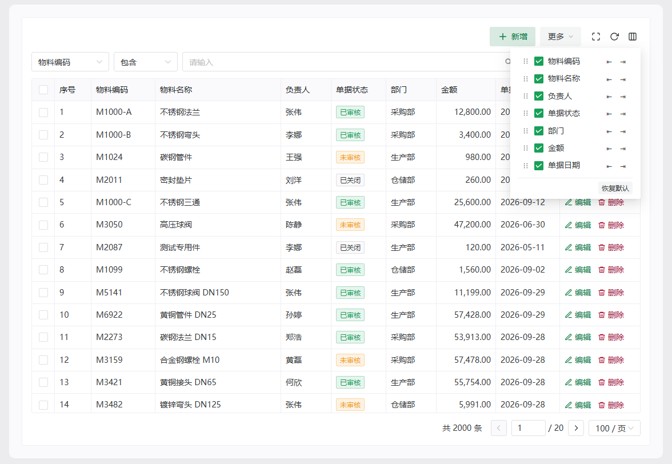Delete row M3050 via 删除

pyautogui.click(x=611, y=225)
